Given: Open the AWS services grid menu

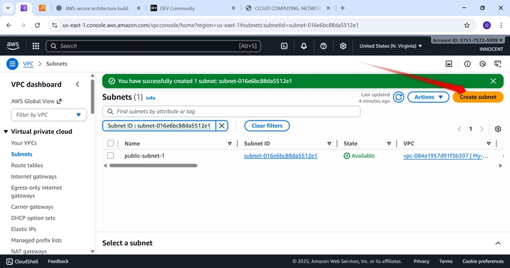Looking at the screenshot, I should point(36,46).
